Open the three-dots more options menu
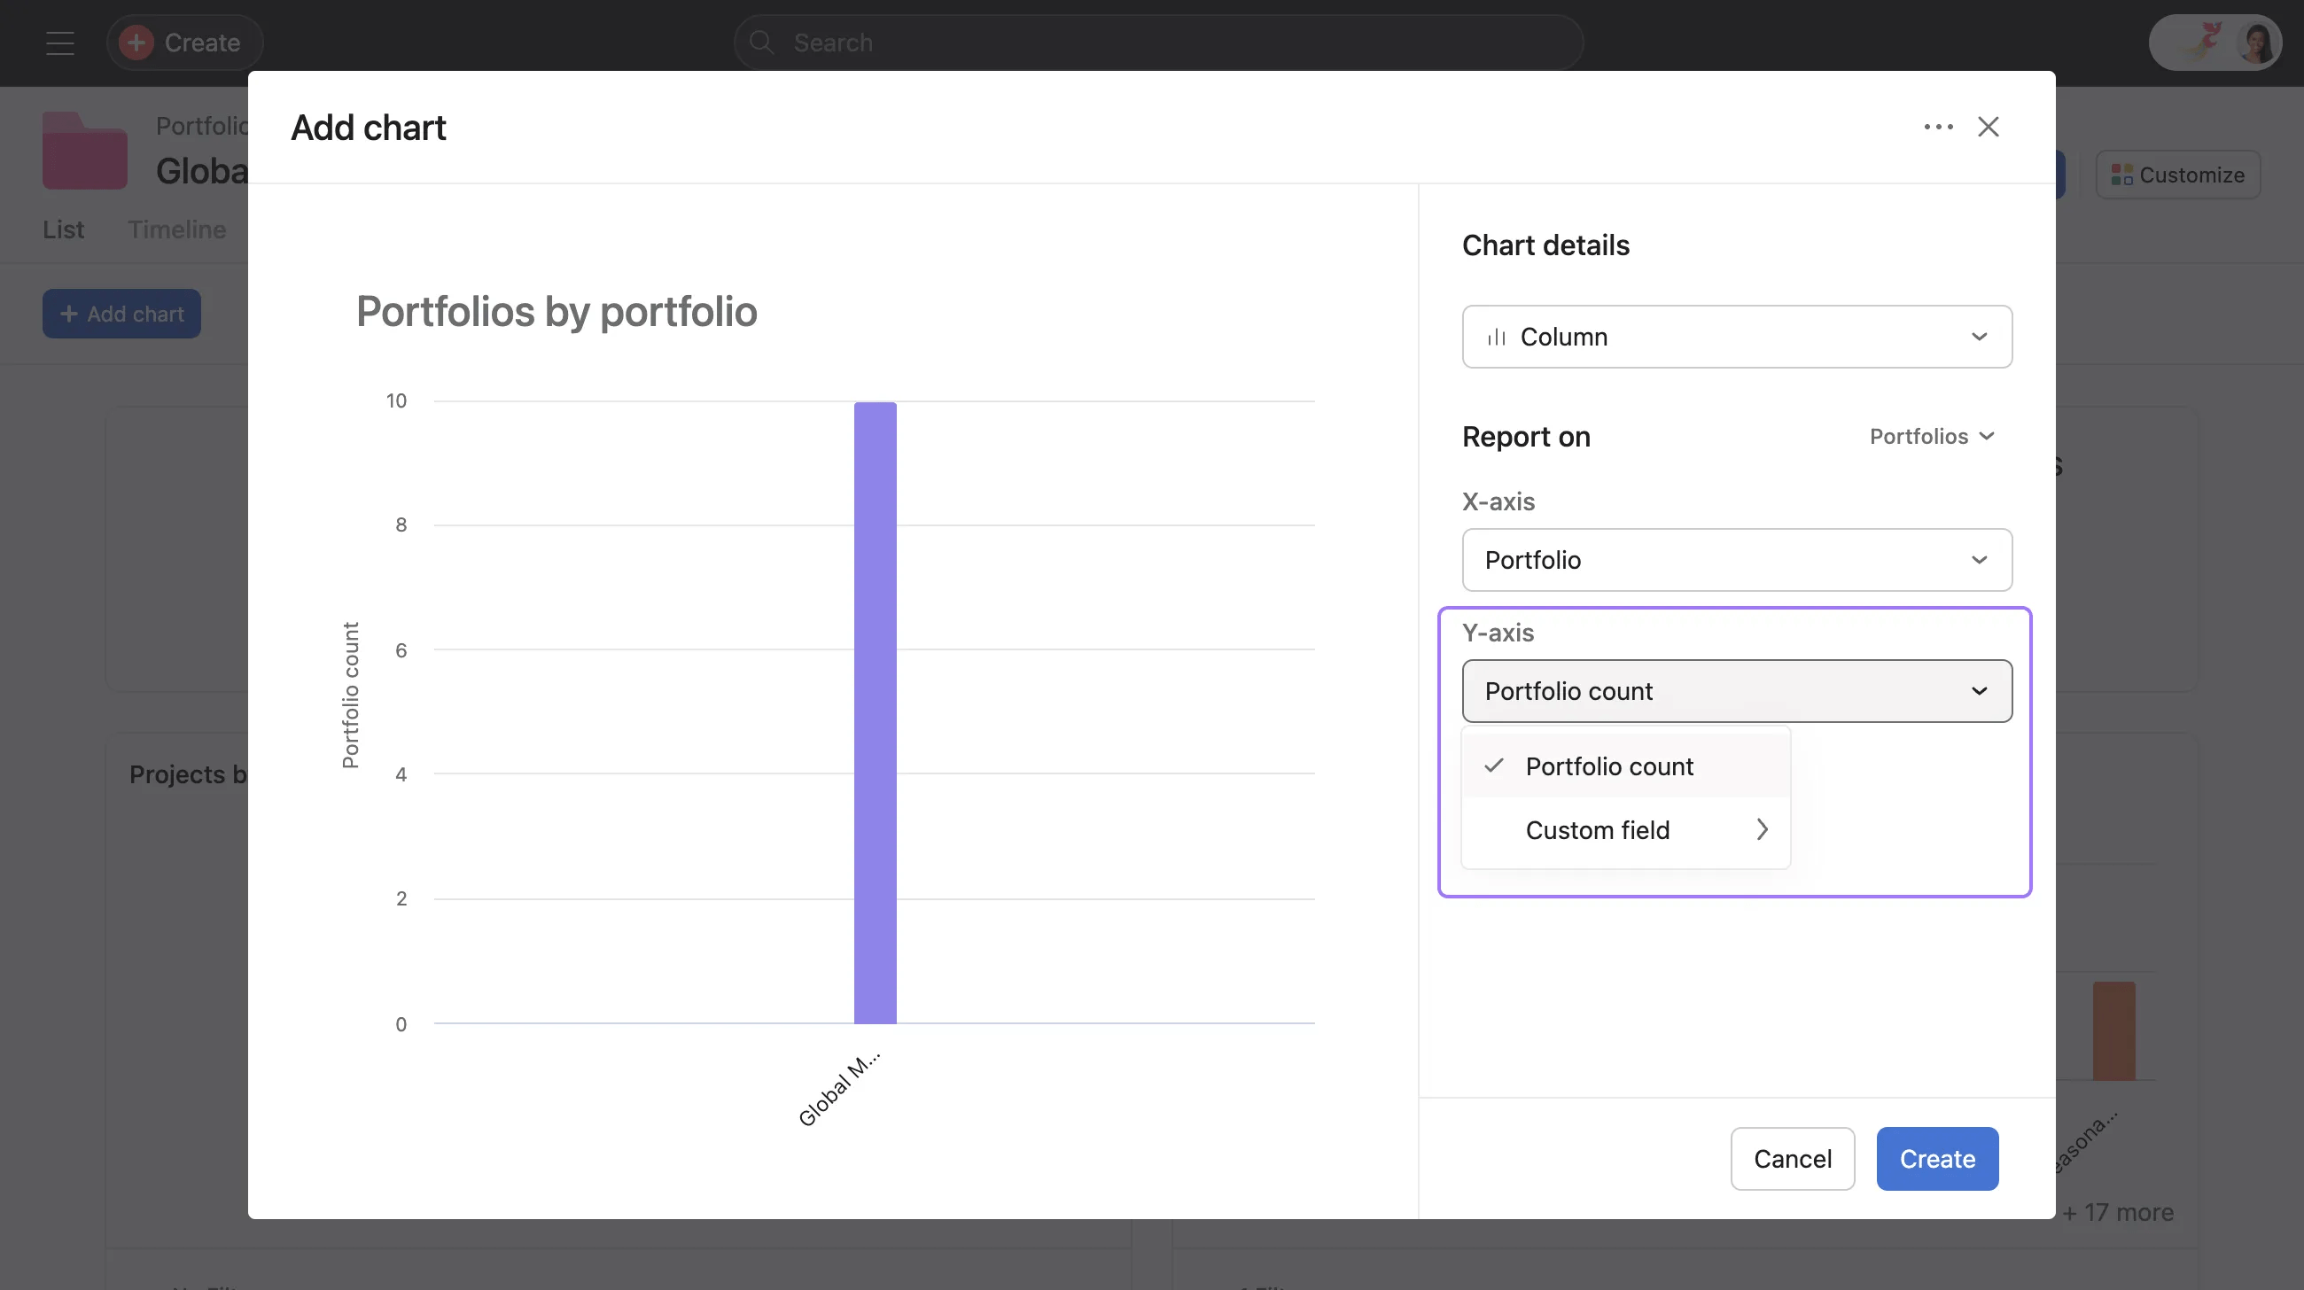Screen dimensions: 2304x1290 point(1937,127)
